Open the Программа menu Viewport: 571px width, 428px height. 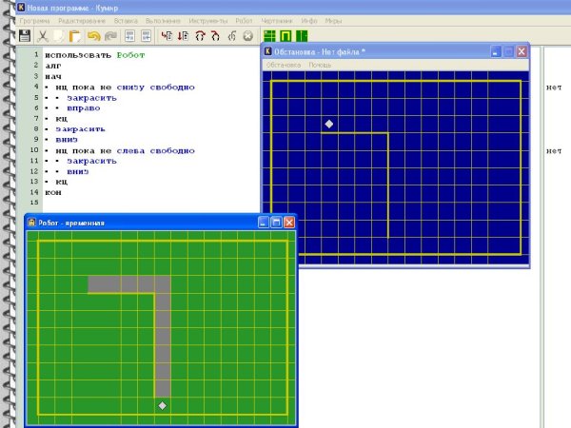tap(32, 19)
